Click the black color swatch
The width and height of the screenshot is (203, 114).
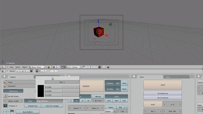(x=41, y=91)
